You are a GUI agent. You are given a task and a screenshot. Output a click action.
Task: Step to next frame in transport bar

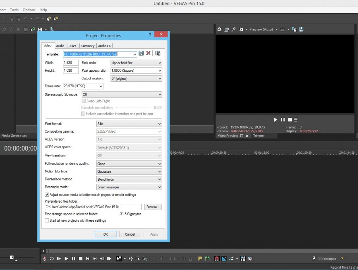tap(110, 259)
